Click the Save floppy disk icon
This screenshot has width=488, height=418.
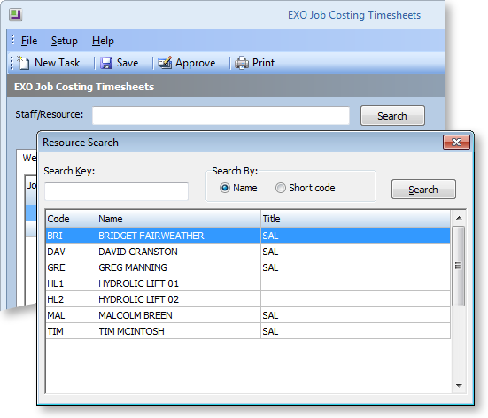coord(106,63)
